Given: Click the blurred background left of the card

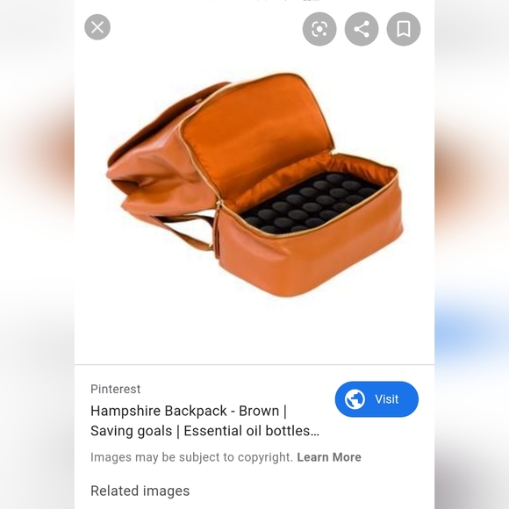Looking at the screenshot, I should coord(37,254).
